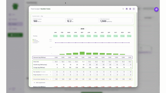The width and height of the screenshot is (166, 93).
Task: Click the April forage bar in chart
Action: pyautogui.click(x=75, y=54)
